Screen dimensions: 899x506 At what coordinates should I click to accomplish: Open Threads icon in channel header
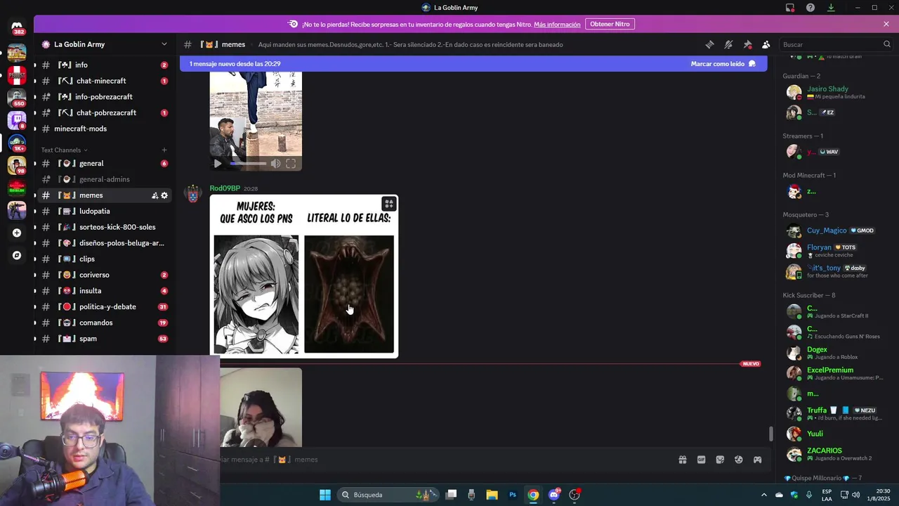[x=709, y=44]
